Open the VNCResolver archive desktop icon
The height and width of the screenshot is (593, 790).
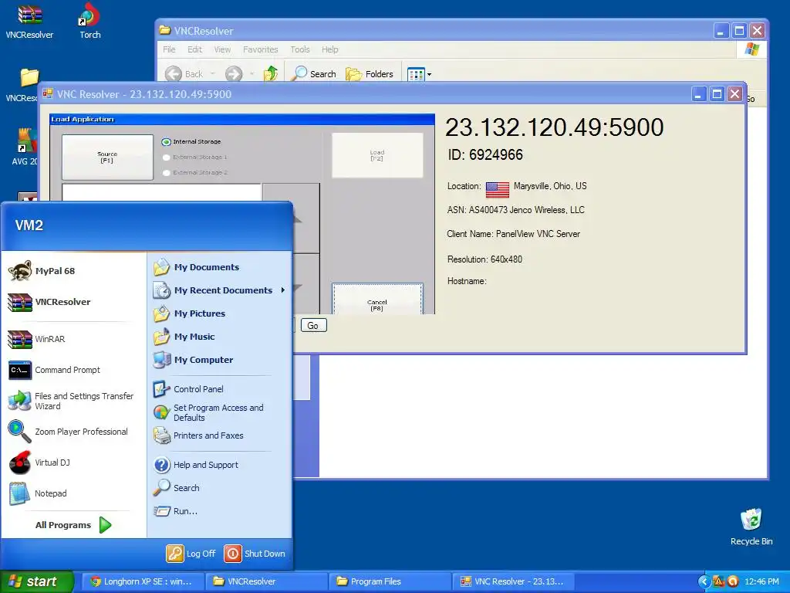pos(29,21)
